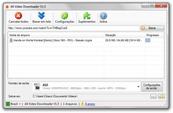Open the Sobre help icon
This screenshot has width=173, height=113.
(x=103, y=15)
